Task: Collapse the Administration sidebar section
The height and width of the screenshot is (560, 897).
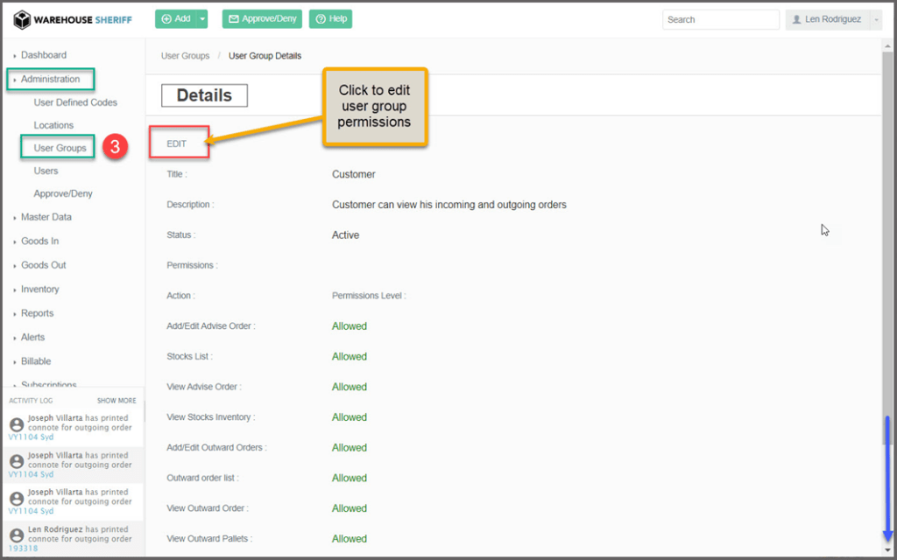Action: [x=50, y=79]
